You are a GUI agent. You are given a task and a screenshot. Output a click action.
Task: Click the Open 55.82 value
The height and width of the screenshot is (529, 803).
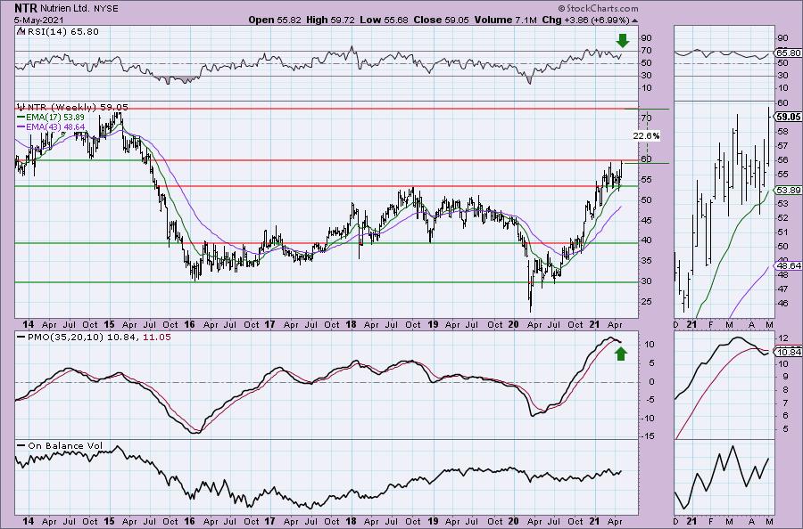click(275, 20)
